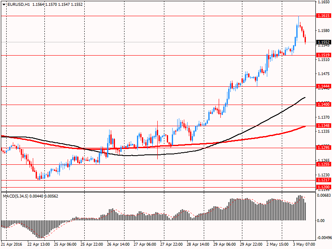332x249 pixels.
Task: Click the 27 Apr 06:00 time axis label
Action: (145, 244)
